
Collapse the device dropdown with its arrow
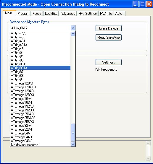tap(73, 28)
